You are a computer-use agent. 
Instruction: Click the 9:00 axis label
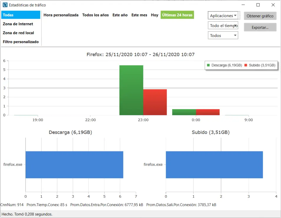pos(249,120)
